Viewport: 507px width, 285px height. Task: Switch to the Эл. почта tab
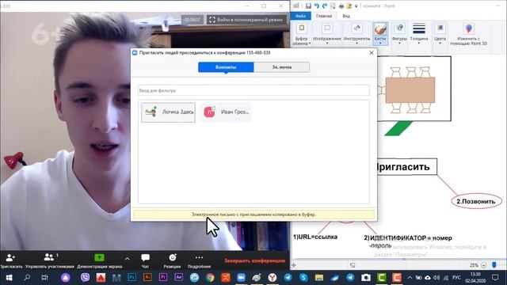[x=282, y=67]
